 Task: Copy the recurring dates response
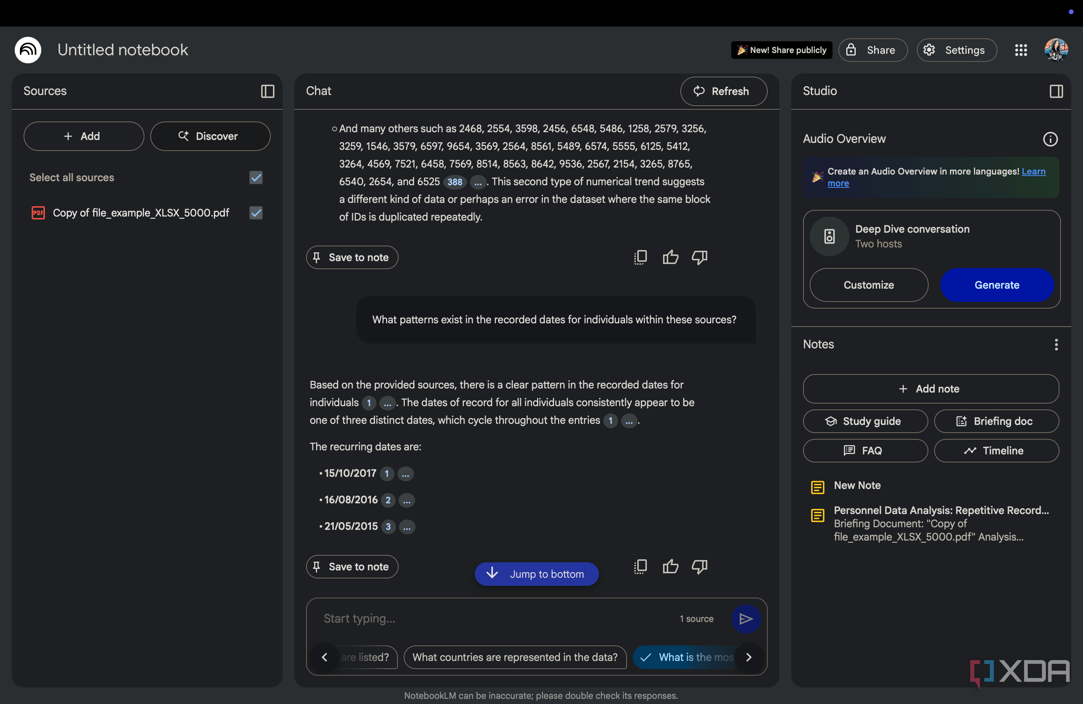tap(640, 567)
